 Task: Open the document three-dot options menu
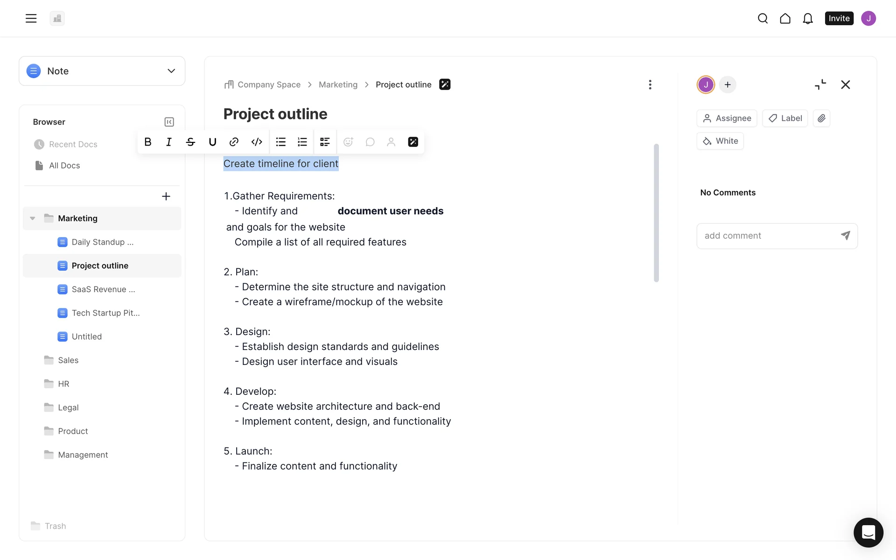650,84
